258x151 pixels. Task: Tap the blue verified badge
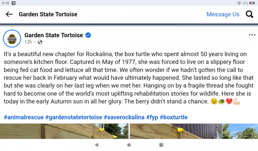[88, 35]
